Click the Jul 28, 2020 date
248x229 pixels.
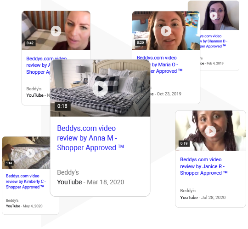tap(213, 197)
